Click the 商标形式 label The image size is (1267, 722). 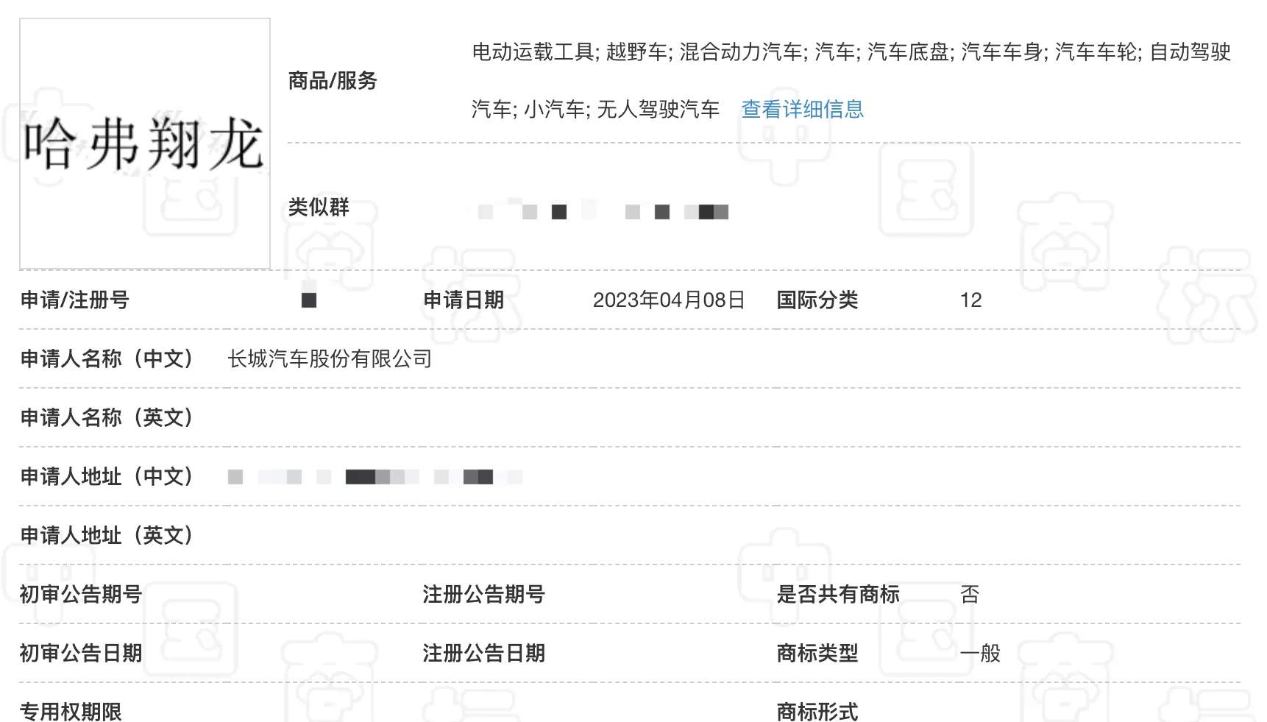point(817,711)
